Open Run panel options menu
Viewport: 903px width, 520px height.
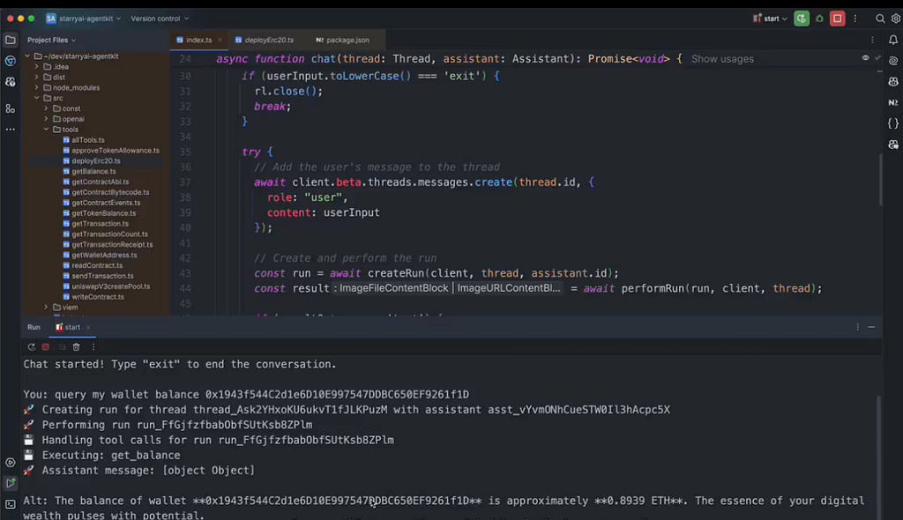[857, 326]
